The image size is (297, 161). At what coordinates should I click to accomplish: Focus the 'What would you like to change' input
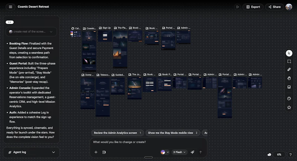coord(148,142)
